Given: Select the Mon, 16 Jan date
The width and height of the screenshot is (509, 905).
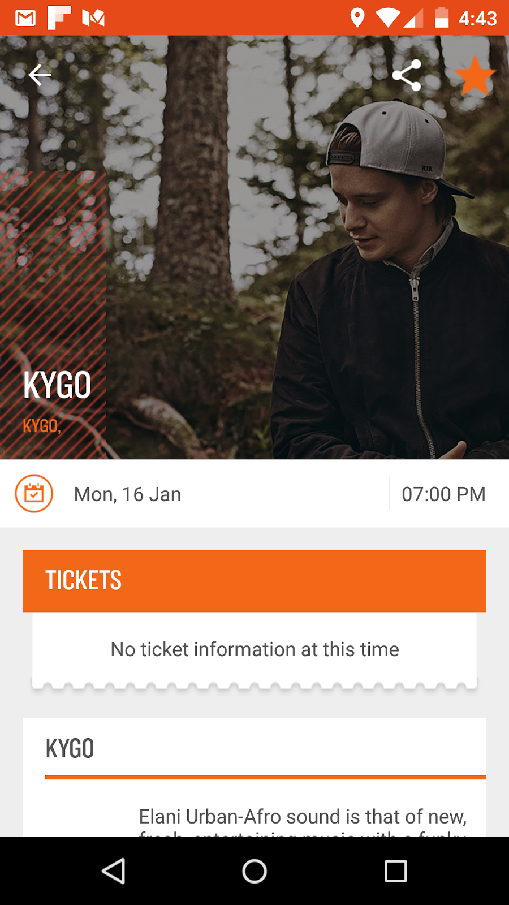Looking at the screenshot, I should [127, 494].
